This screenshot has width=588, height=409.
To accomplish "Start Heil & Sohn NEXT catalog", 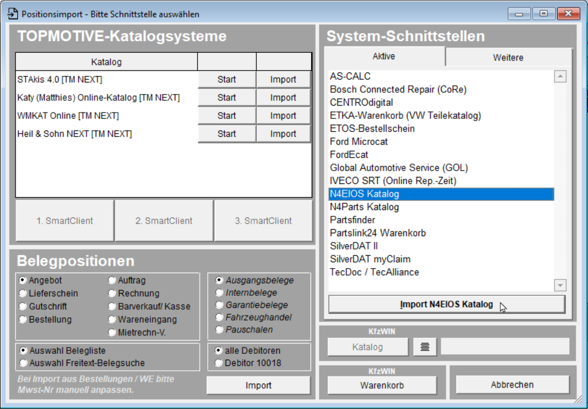I will coord(226,134).
